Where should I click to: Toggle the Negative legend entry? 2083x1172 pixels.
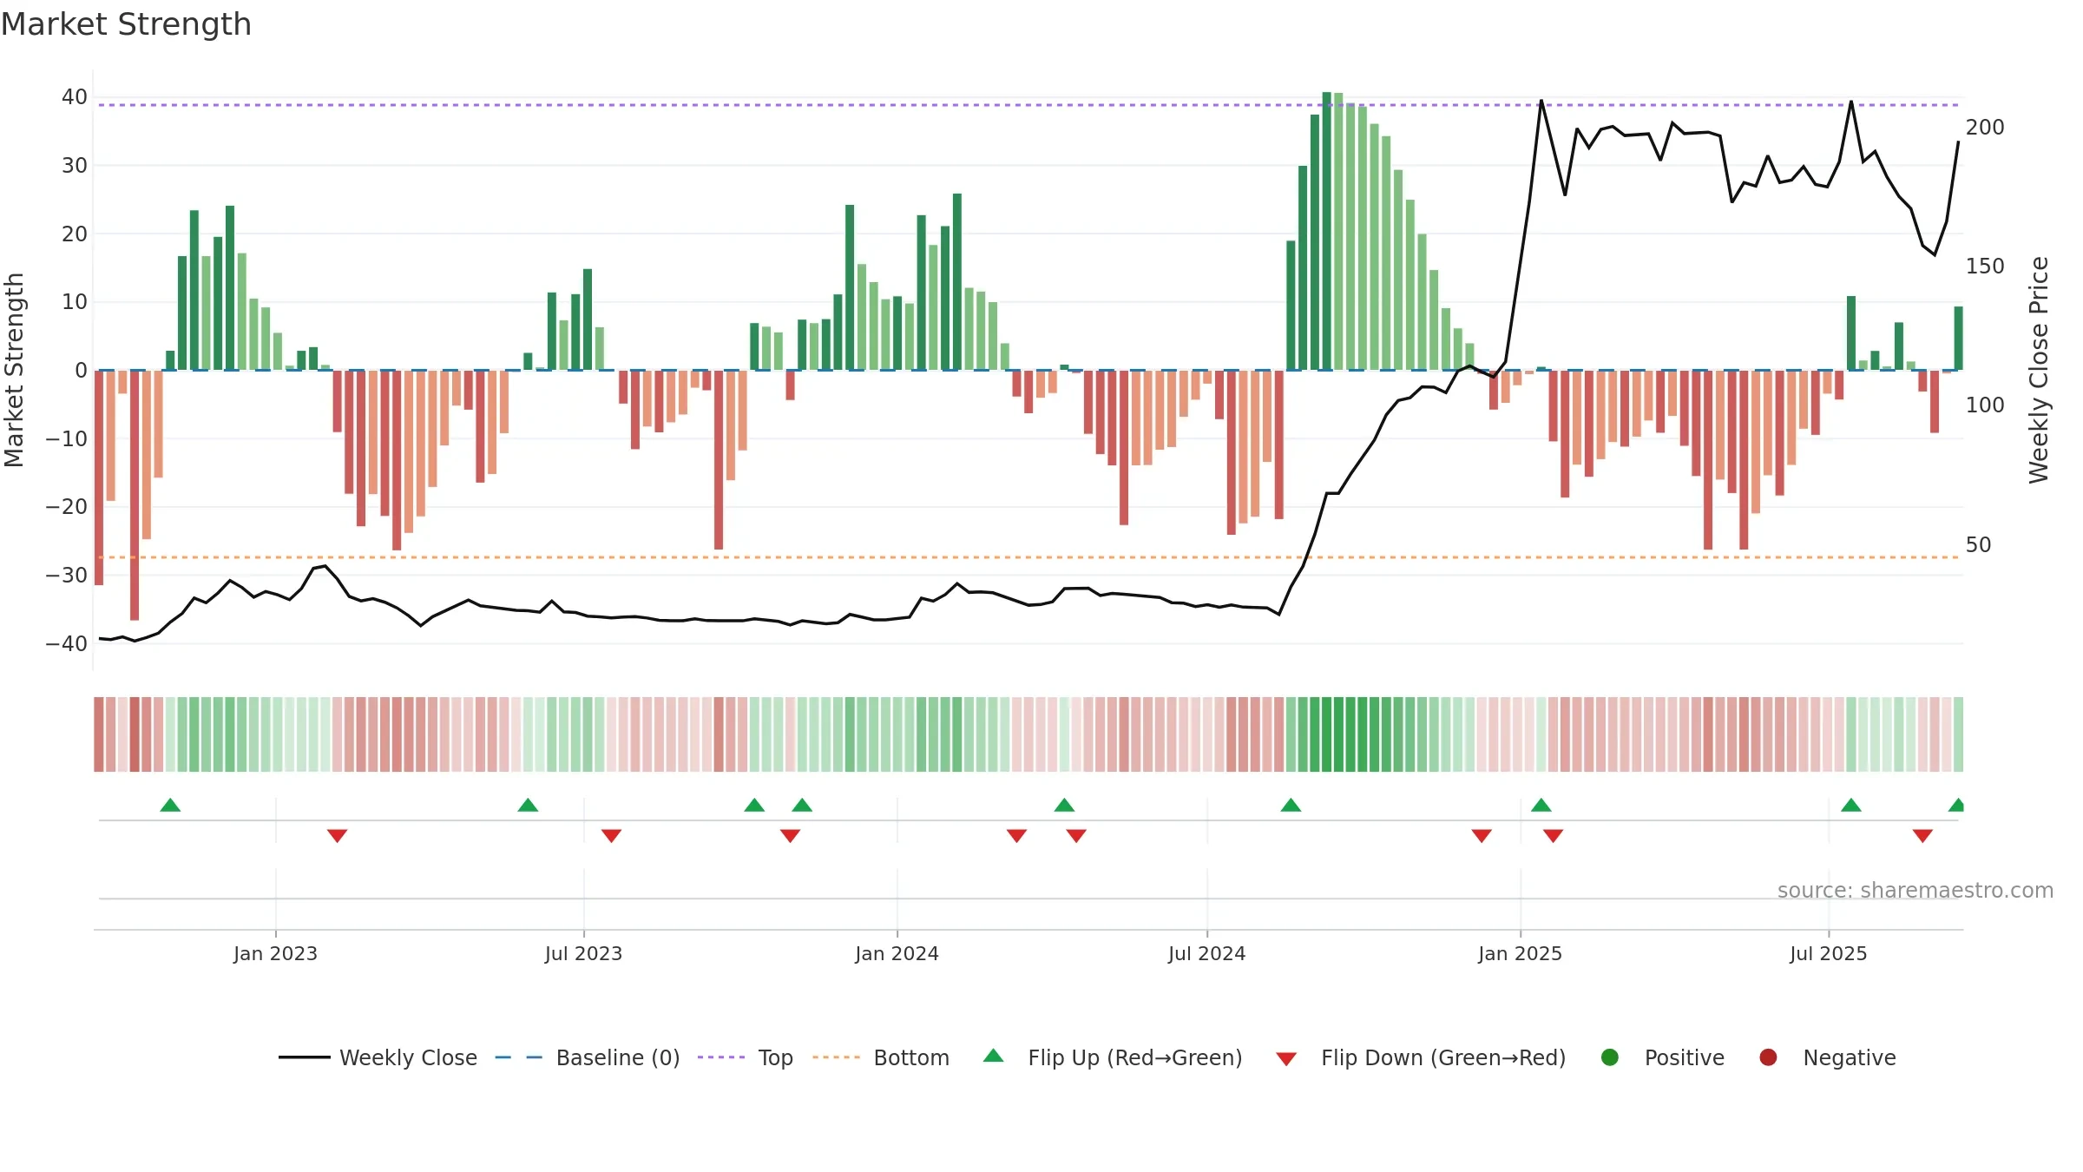[x=1827, y=1057]
